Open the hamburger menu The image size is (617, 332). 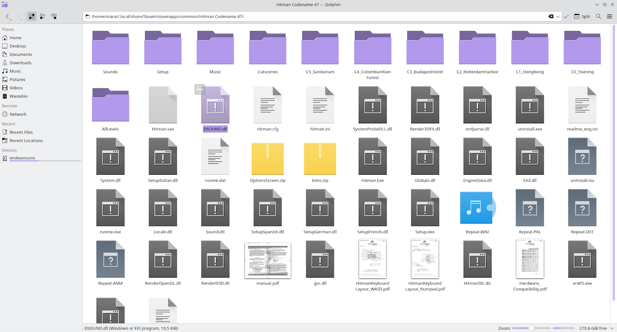610,17
